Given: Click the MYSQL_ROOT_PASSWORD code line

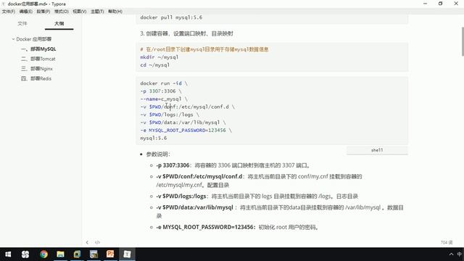Looking at the screenshot, I should coord(186,130).
